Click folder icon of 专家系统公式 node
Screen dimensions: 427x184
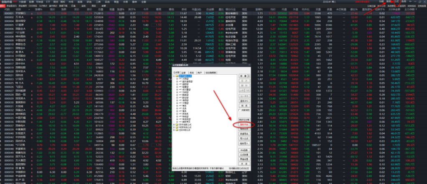[177, 127]
